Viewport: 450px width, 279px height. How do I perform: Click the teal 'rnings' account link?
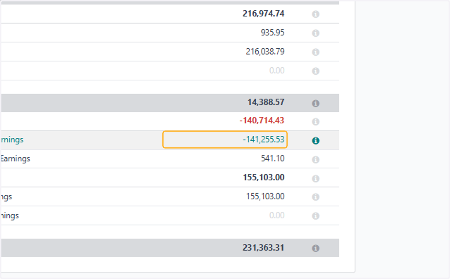[x=12, y=139]
